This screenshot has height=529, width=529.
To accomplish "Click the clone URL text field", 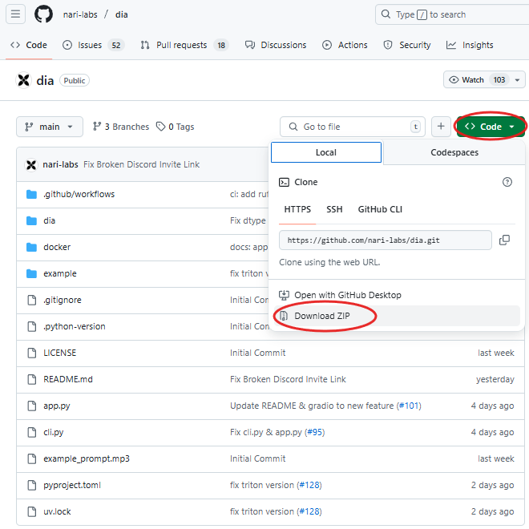I will coord(386,240).
